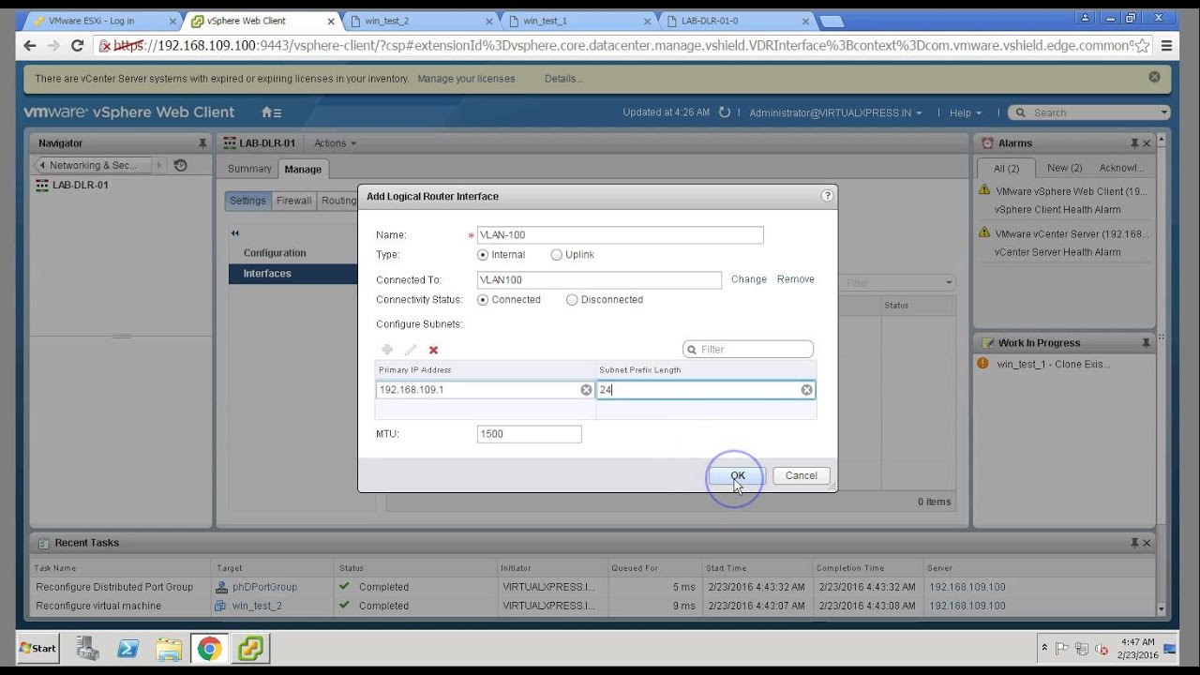
Task: Click the subnets Filter box
Action: (748, 350)
